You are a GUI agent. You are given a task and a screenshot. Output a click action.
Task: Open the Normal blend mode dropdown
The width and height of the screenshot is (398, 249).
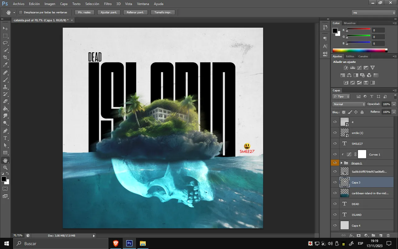point(349,104)
